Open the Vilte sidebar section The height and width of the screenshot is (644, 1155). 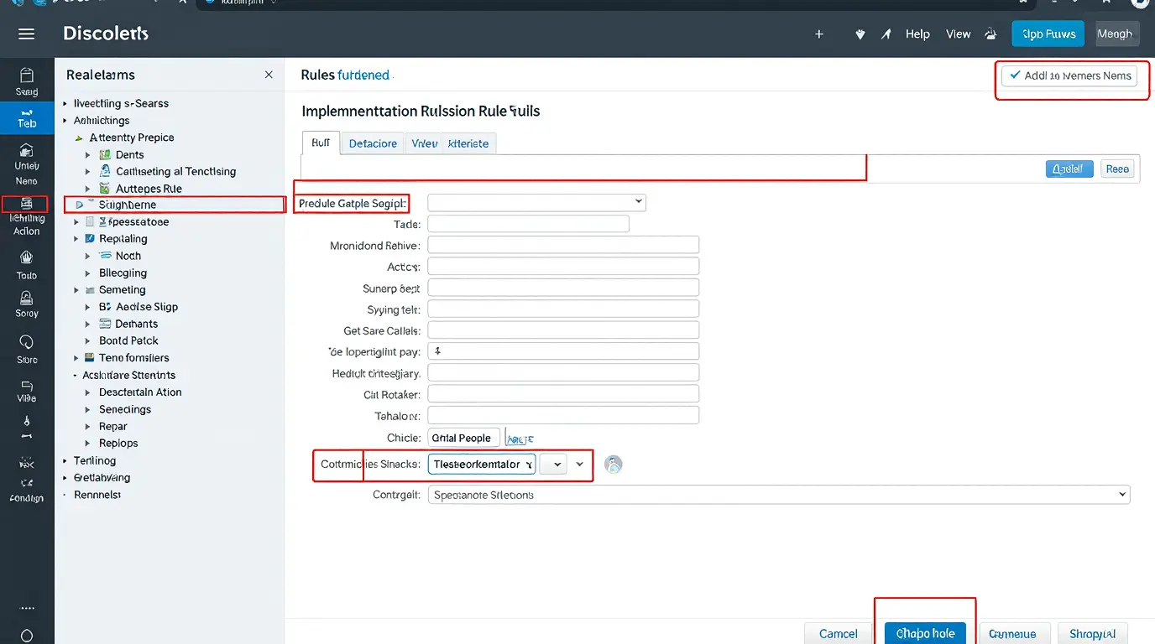(27, 390)
